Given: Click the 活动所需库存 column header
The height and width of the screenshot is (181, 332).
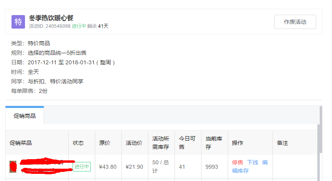Looking at the screenshot, I should point(161,143).
